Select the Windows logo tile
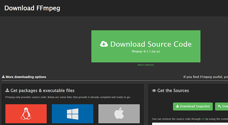Viewport: 228px width, 125px height. click(73, 114)
